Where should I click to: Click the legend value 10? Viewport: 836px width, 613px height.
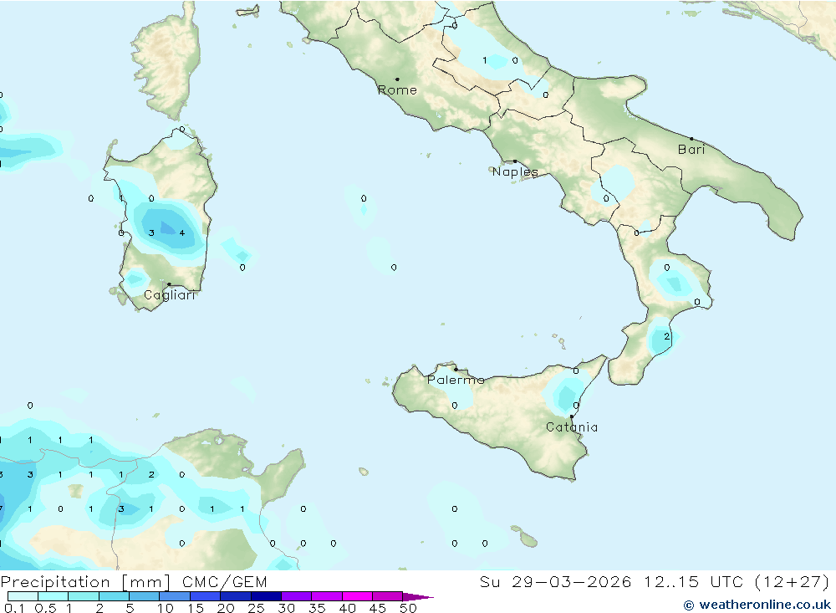[x=166, y=608]
